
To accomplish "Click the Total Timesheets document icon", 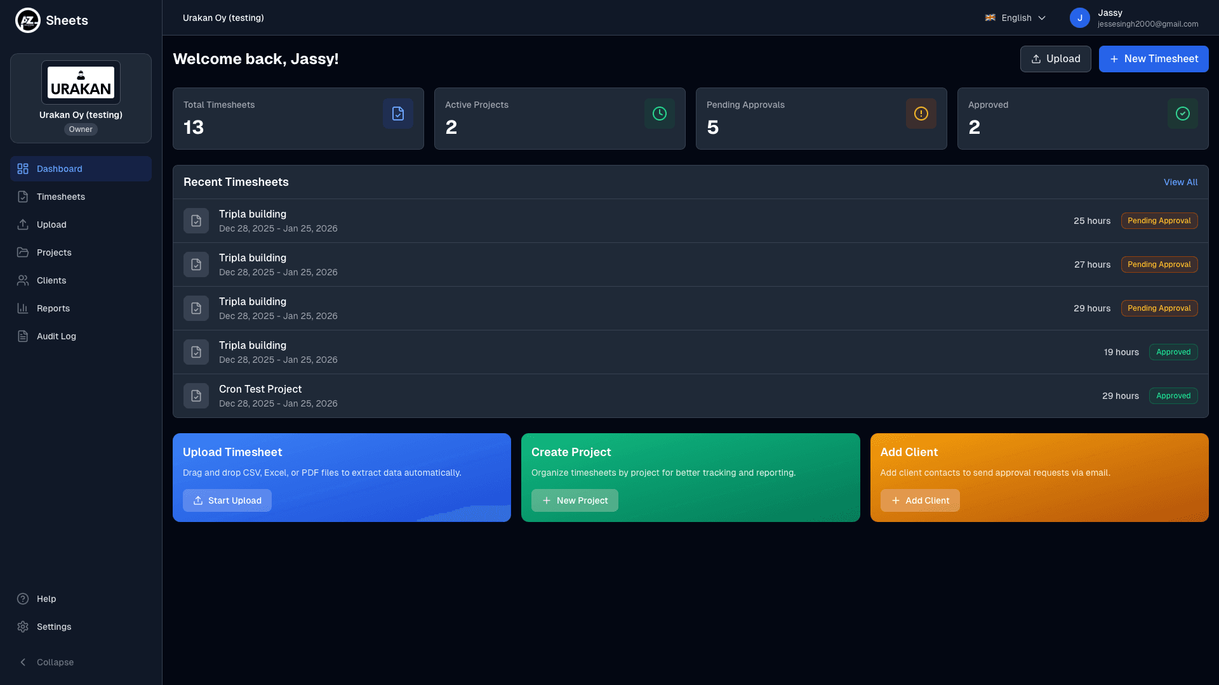I will point(397,114).
